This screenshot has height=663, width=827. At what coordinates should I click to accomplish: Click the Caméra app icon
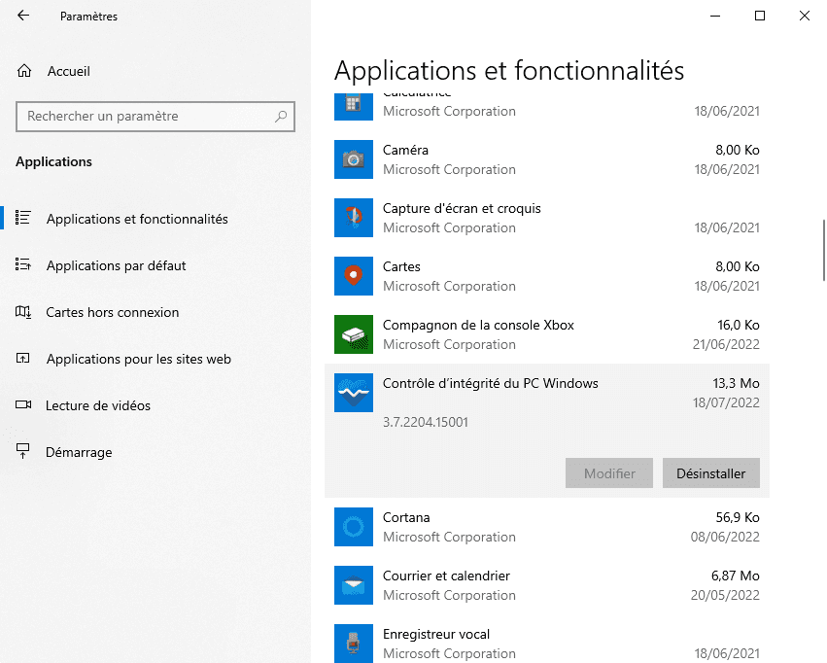354,159
